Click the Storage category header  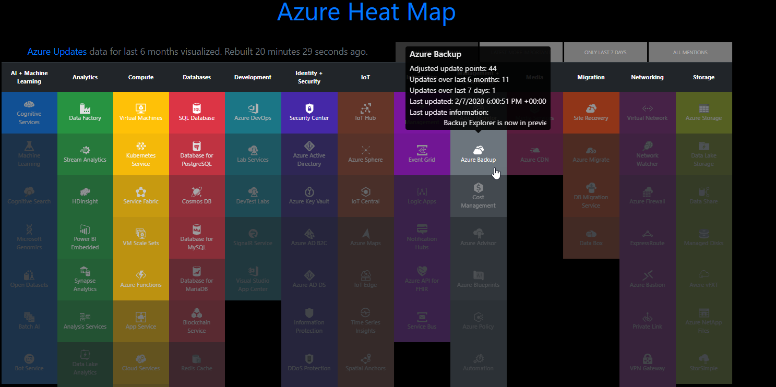(703, 77)
